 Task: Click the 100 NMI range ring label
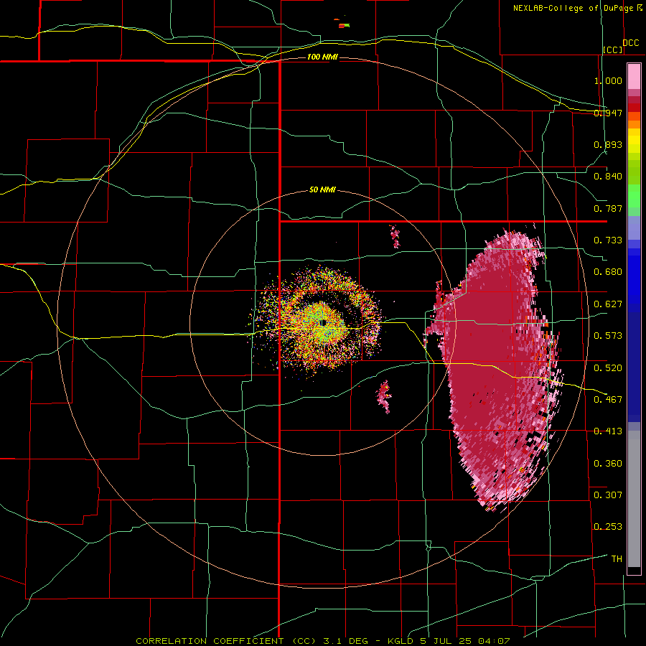[322, 57]
